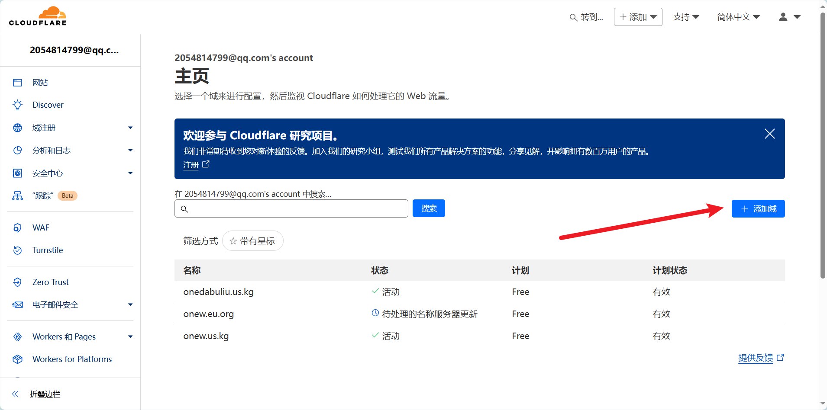Click the magnifier icon inside search box
The width and height of the screenshot is (827, 410).
click(184, 209)
